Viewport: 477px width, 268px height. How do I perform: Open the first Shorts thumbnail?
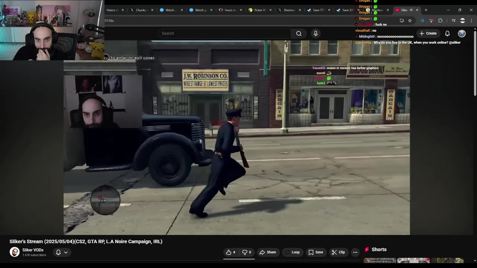380,260
